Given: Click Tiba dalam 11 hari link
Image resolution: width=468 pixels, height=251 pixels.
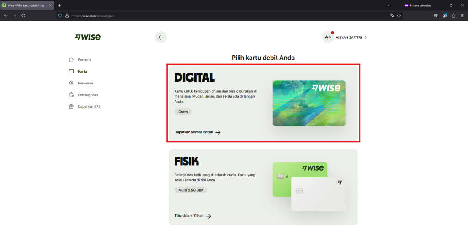Looking at the screenshot, I should (x=192, y=216).
